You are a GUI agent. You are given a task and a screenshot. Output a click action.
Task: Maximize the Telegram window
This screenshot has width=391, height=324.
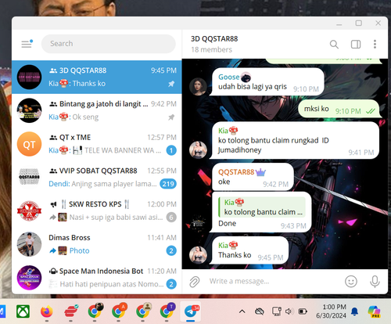359,23
